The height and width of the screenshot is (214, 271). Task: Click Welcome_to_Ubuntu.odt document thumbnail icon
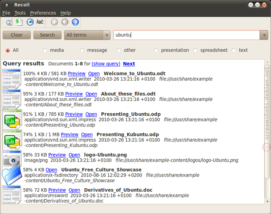[12, 79]
